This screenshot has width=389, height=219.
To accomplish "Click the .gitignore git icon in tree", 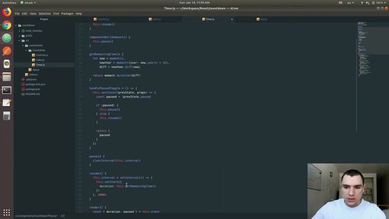I will [23, 80].
